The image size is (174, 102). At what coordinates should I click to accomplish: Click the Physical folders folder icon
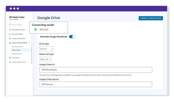click(x=10, y=34)
